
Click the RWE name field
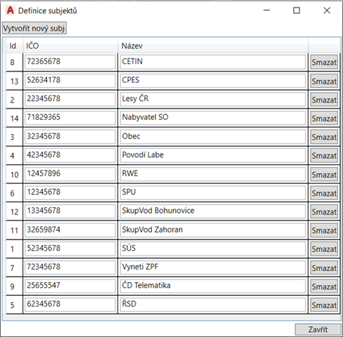pos(213,174)
